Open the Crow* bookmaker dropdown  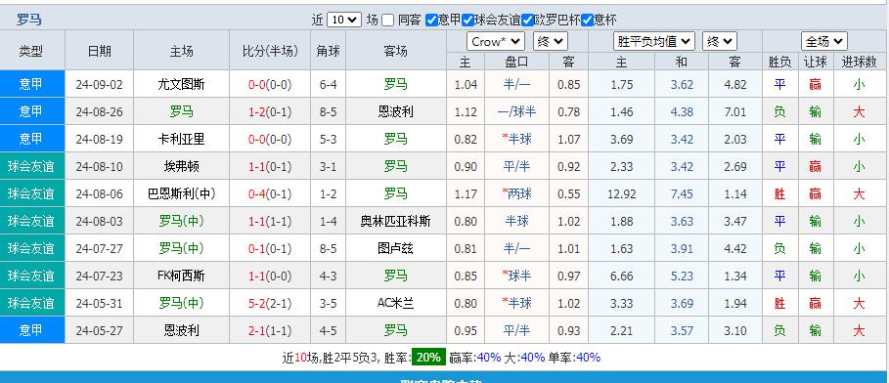[496, 41]
